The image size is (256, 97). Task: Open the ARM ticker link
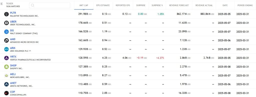pos(12,48)
